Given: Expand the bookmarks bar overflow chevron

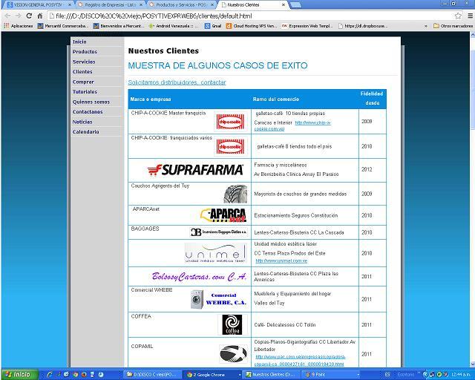Looking at the screenshot, I should point(425,26).
